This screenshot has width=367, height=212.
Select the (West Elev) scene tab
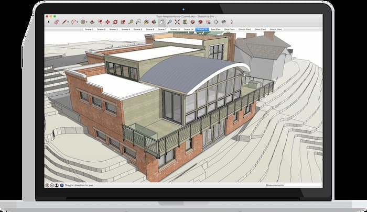(x=261, y=29)
